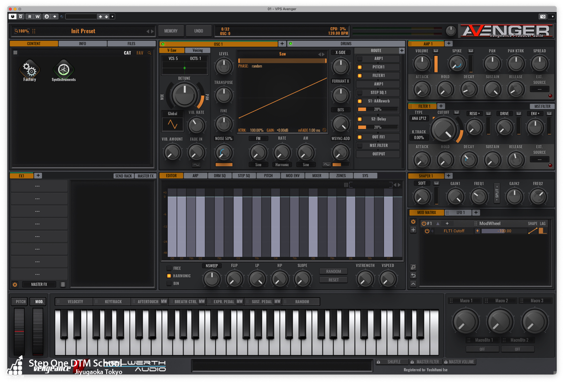Open the Synthstruments content library icon

tap(63, 69)
